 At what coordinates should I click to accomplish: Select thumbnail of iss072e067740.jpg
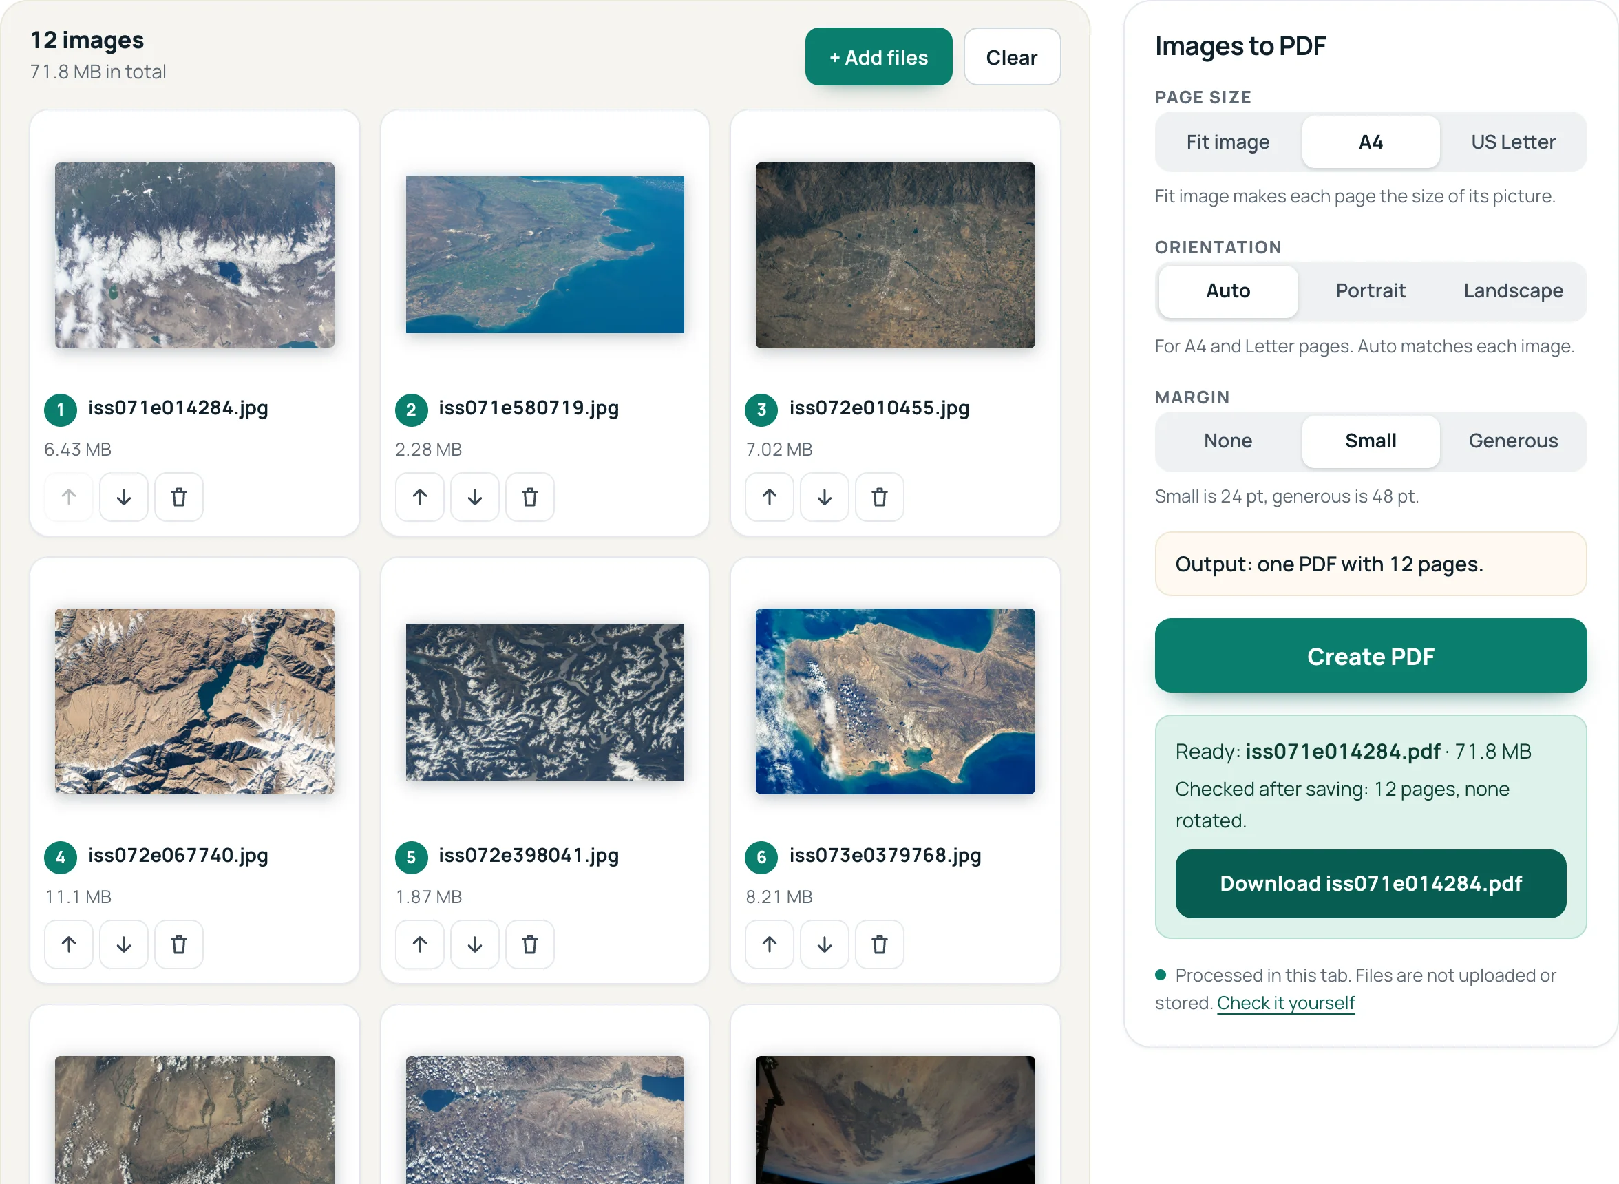click(194, 701)
